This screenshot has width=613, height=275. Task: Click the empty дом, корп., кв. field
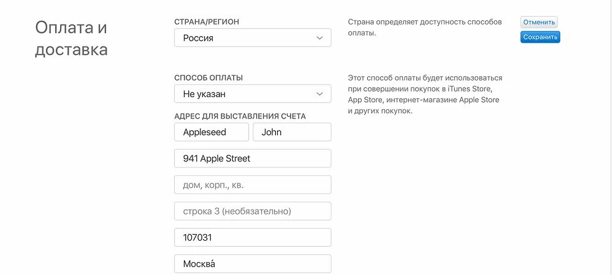253,185
